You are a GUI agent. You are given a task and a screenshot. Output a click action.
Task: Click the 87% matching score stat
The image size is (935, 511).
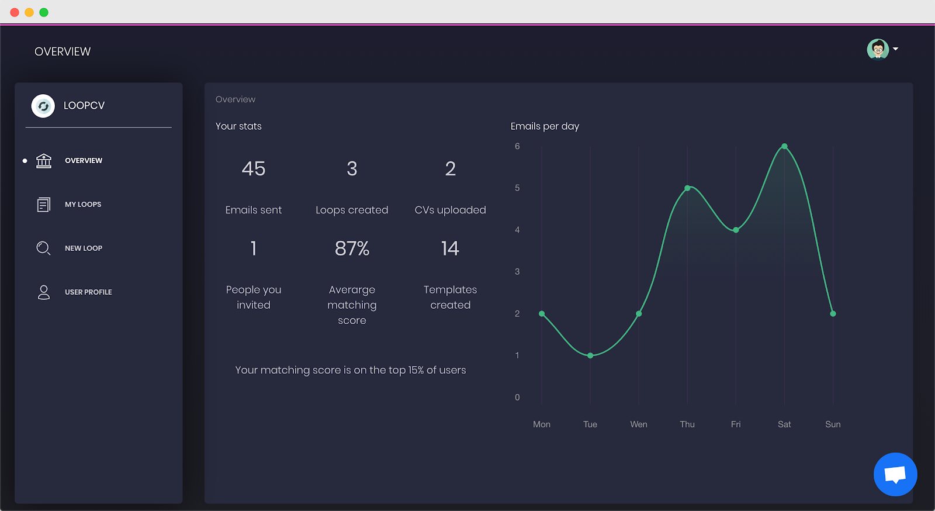coord(352,249)
